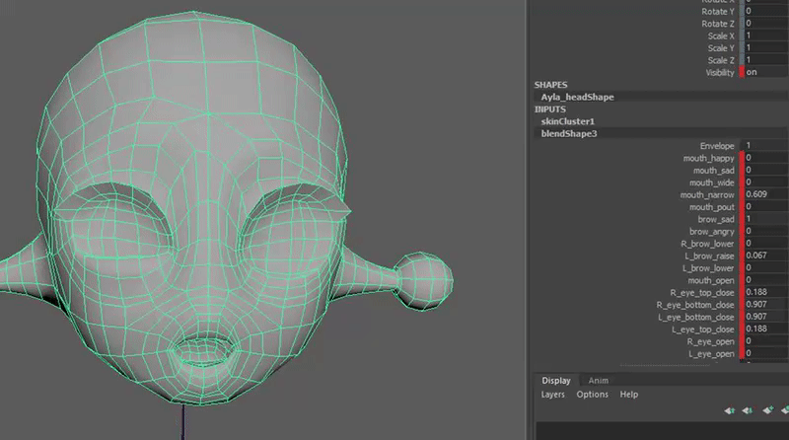Screen dimensions: 789x440
Task: Select the Ayla_headShape shape node
Action: click(577, 98)
